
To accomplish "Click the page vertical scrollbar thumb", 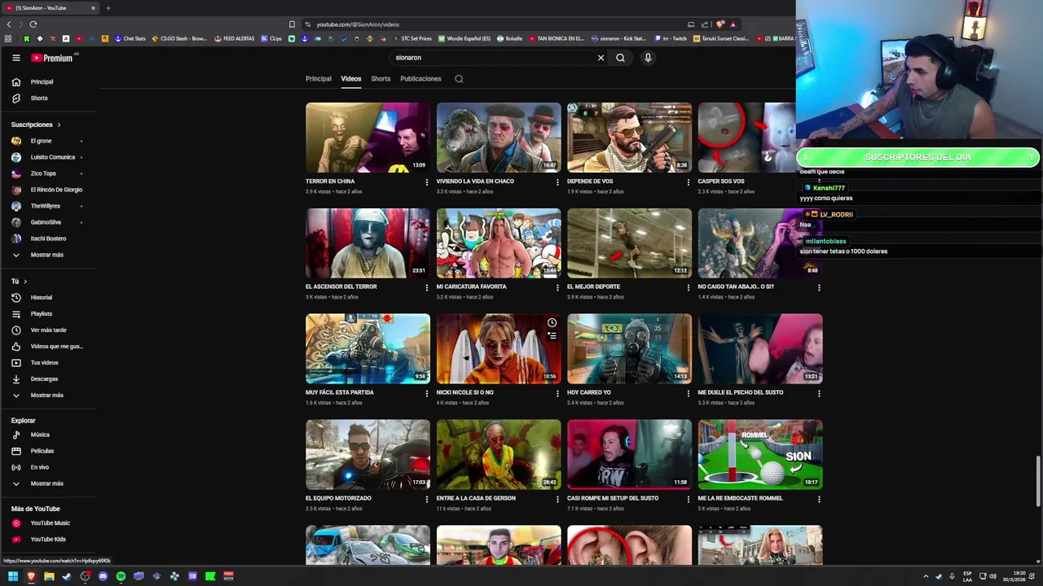I will click(1037, 480).
